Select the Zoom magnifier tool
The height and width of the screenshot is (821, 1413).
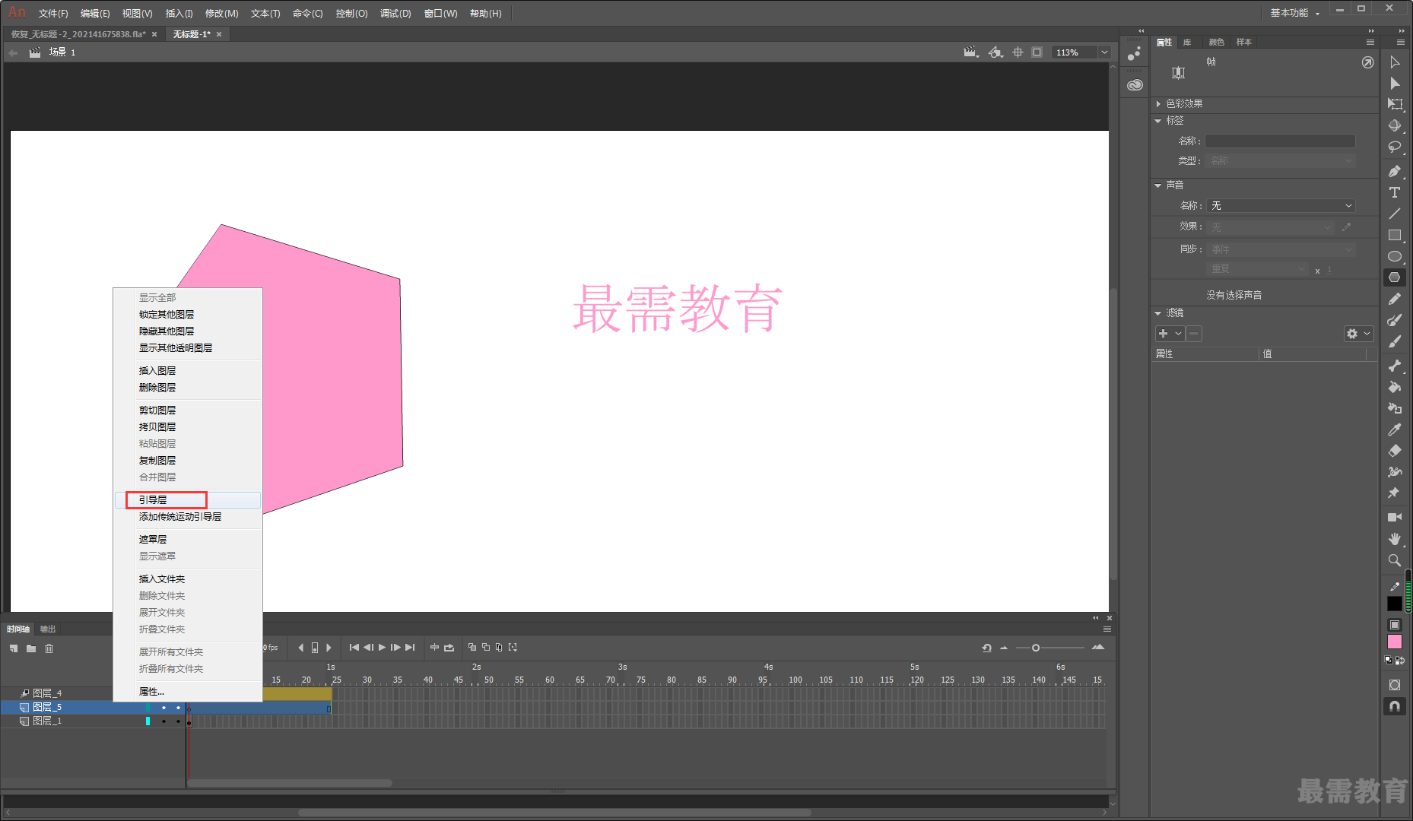[x=1395, y=560]
